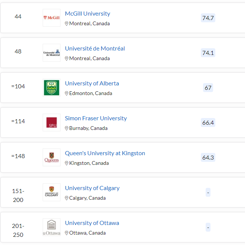Click the red SFU logo

(52, 122)
